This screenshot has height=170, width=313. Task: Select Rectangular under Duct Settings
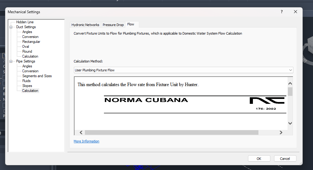click(x=31, y=42)
